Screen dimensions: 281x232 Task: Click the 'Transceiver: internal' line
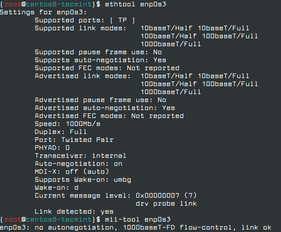[80, 155]
